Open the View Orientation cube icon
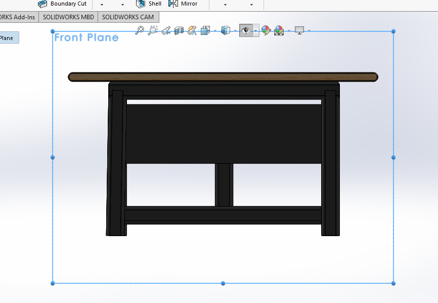The height and width of the screenshot is (303, 438). (205, 30)
